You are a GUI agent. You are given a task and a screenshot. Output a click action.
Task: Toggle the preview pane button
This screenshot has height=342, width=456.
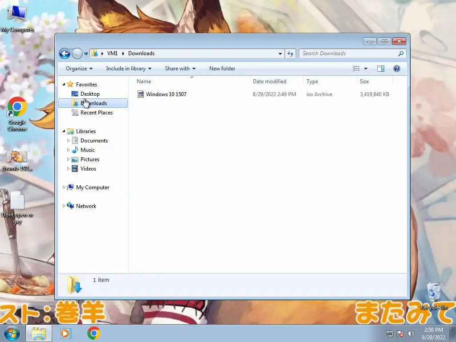tap(381, 69)
